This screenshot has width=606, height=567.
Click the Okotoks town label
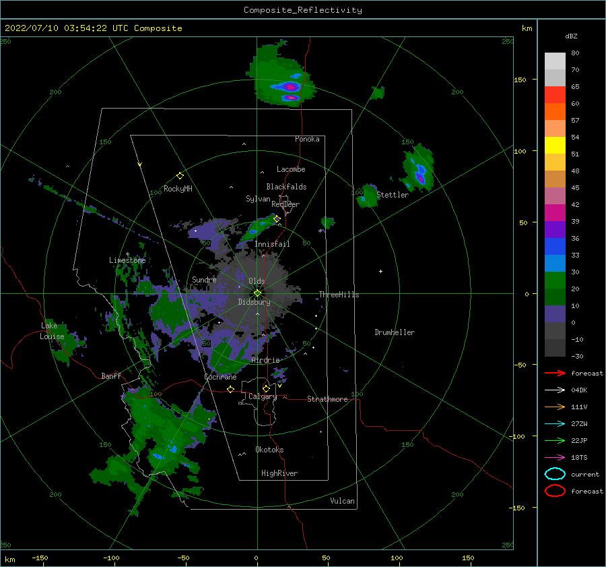click(x=269, y=450)
